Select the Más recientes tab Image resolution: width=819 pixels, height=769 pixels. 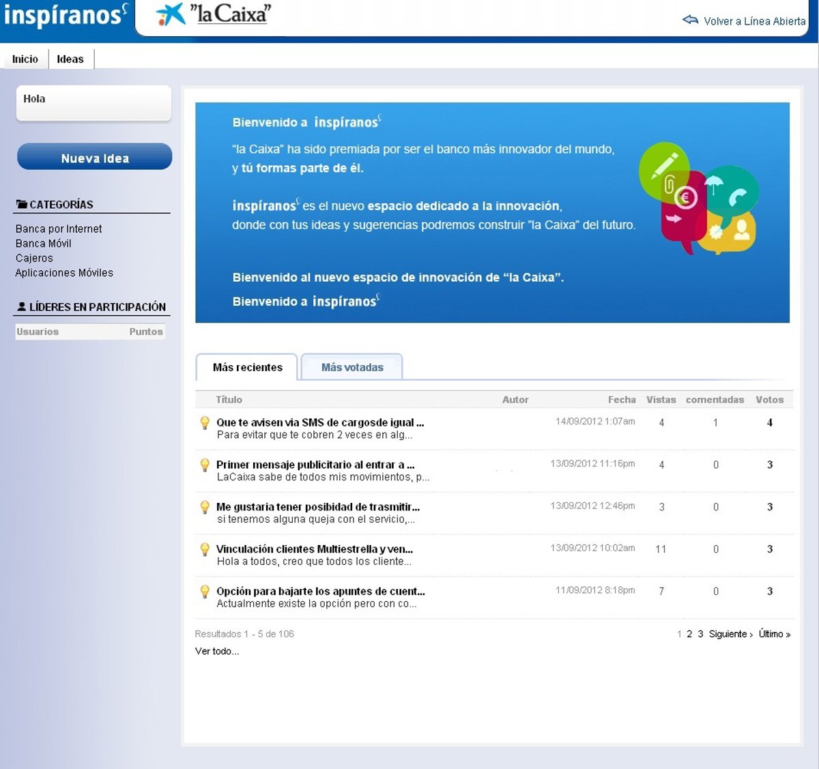pyautogui.click(x=247, y=367)
